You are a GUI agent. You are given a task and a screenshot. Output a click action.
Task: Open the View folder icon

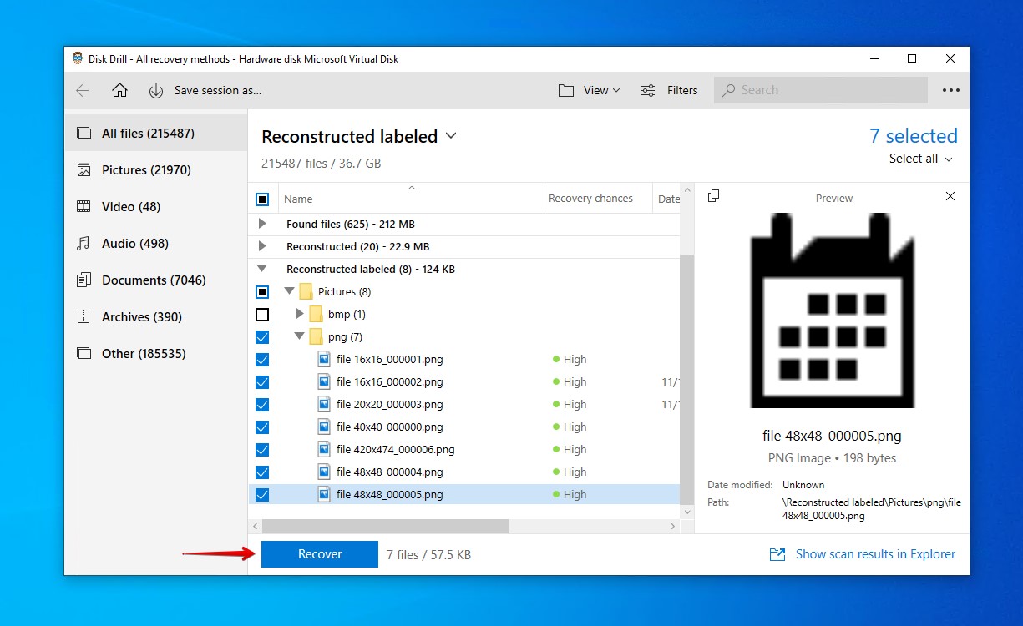566,90
